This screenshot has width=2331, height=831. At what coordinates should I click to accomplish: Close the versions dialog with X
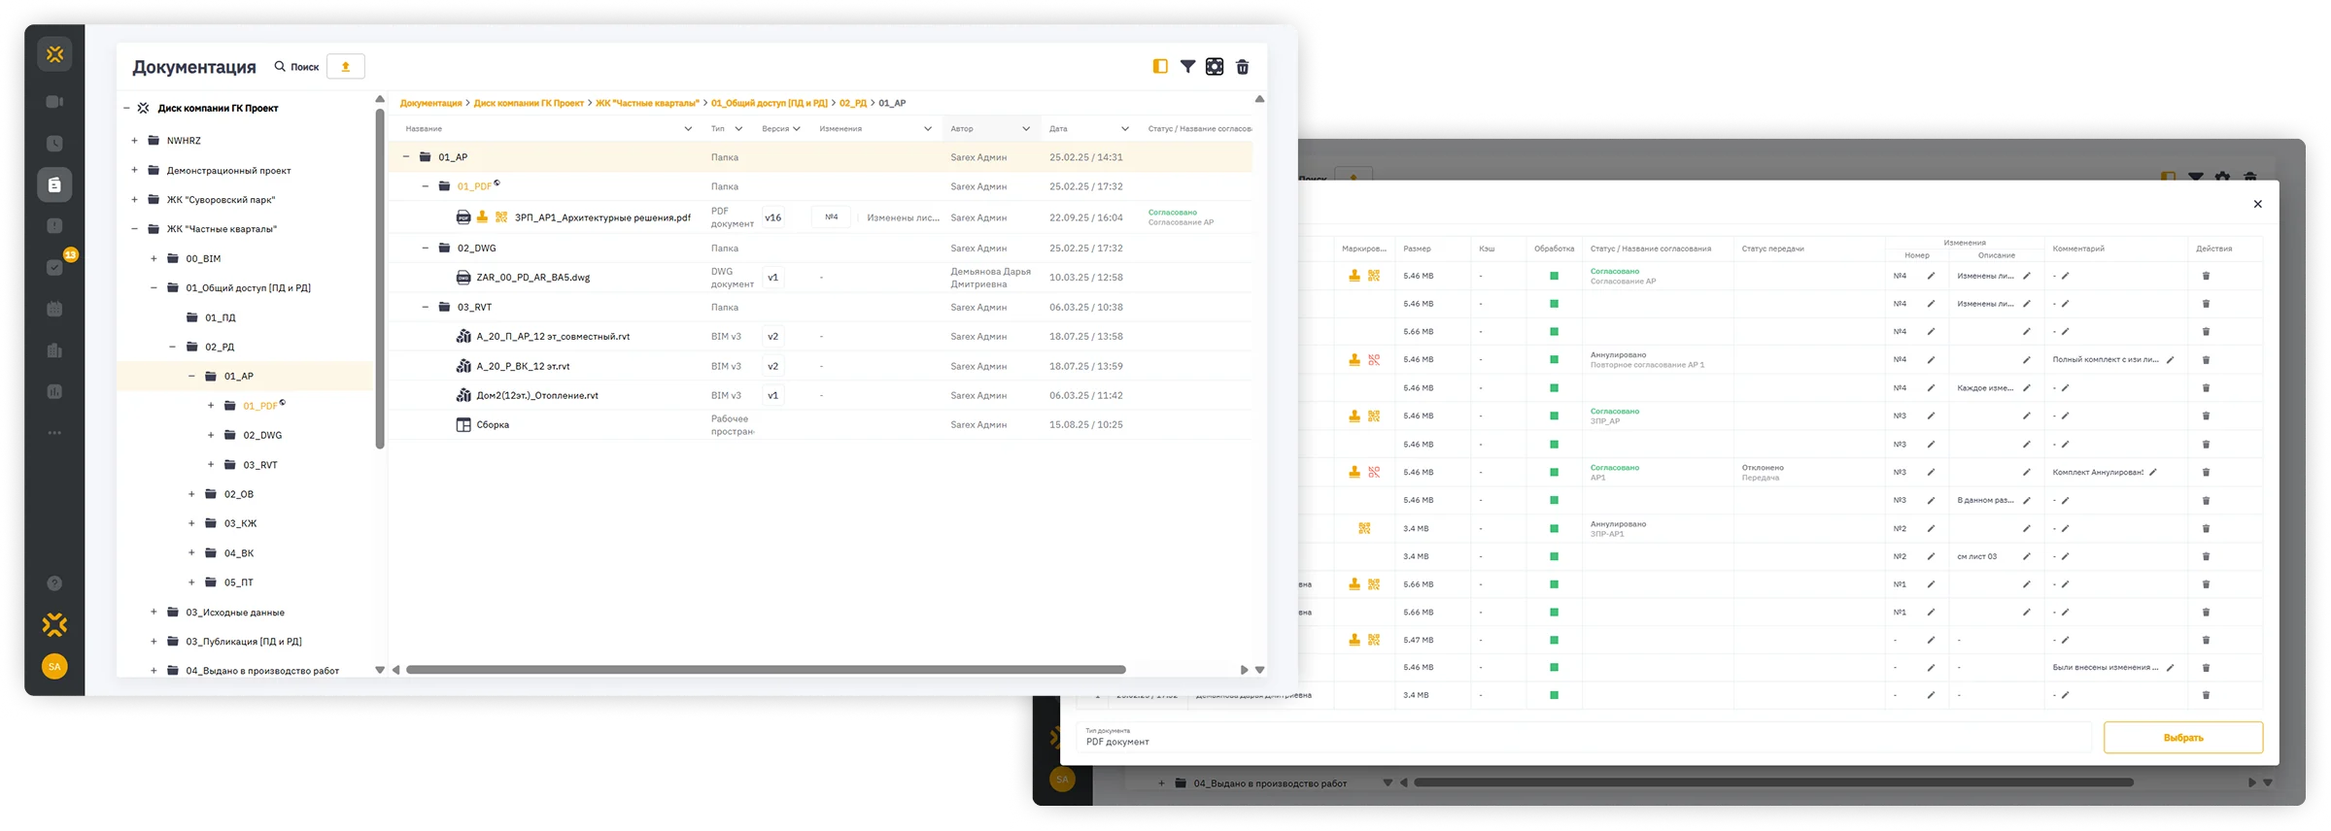(x=2258, y=204)
